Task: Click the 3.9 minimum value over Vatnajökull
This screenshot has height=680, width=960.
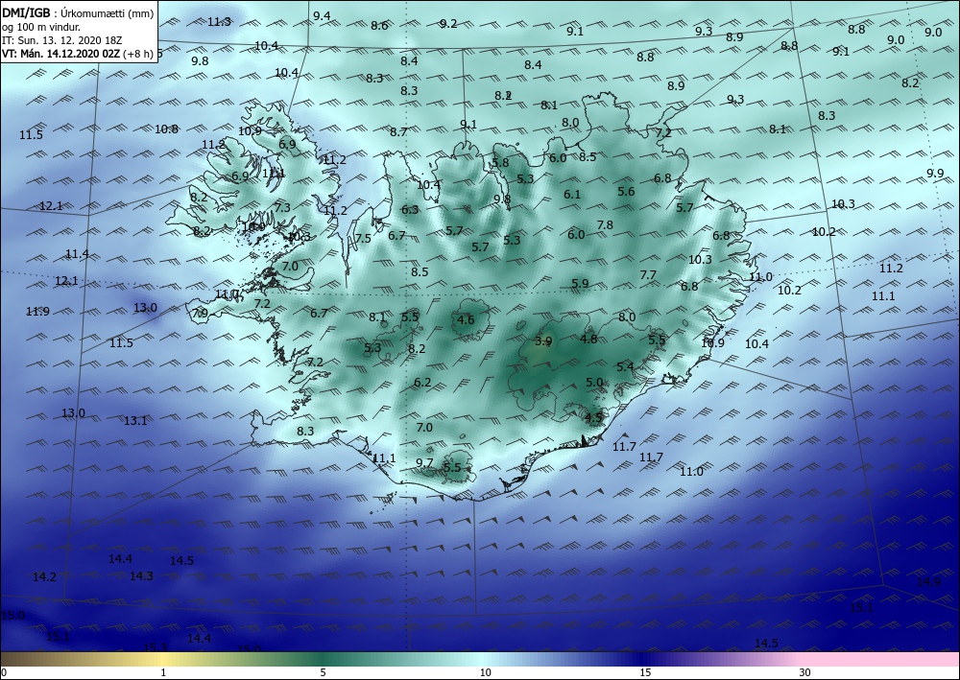Action: [543, 341]
